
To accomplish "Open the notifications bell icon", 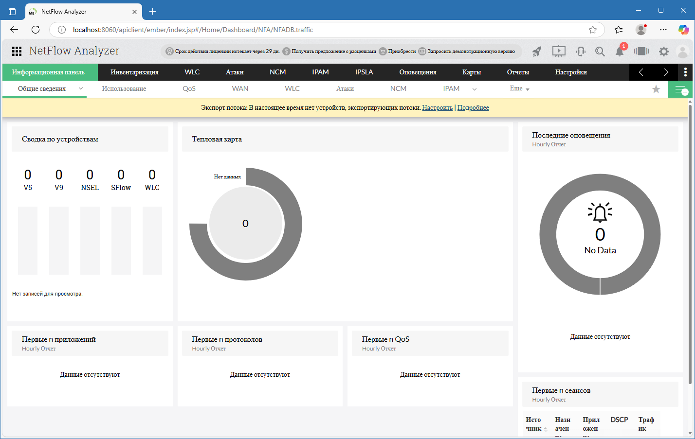I will point(620,51).
